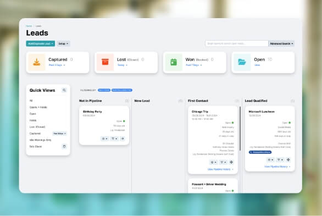The width and height of the screenshot is (322, 216).
Task: Click the Lead Qualified column header
Action: (x=256, y=101)
